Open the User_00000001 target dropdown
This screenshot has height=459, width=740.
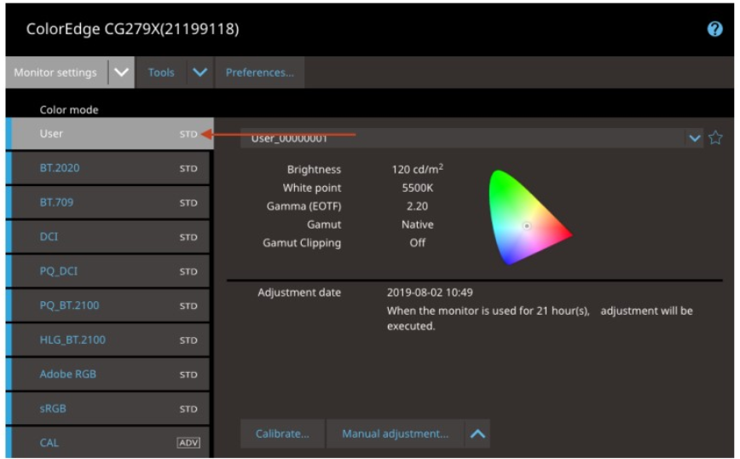[694, 138]
